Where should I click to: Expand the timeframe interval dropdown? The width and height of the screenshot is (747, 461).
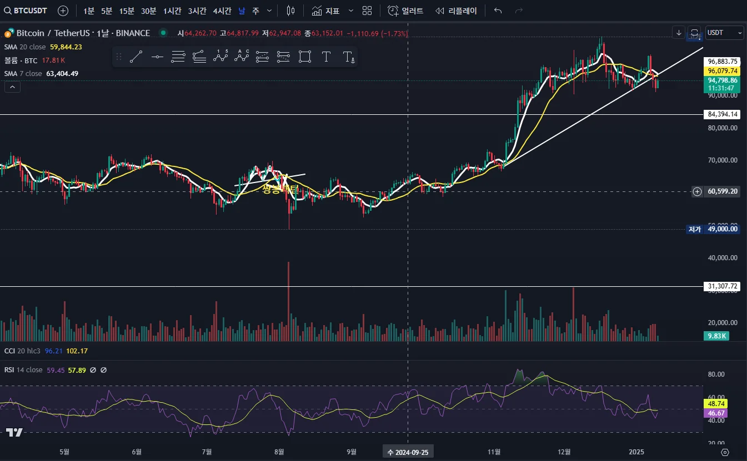(269, 11)
